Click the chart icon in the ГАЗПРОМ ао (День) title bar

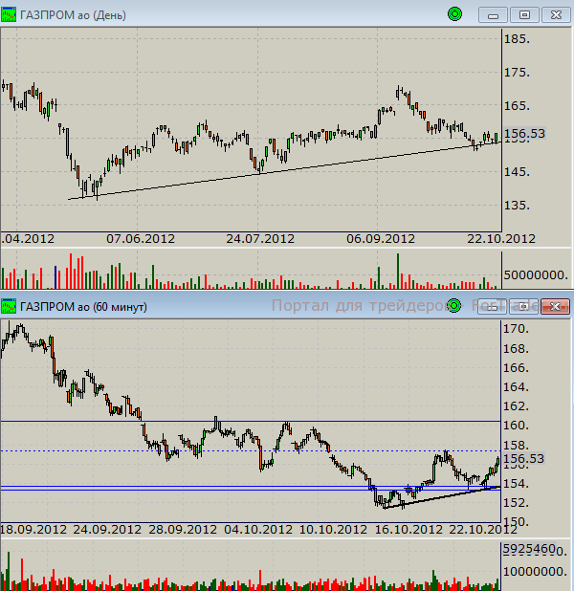[x=9, y=14]
